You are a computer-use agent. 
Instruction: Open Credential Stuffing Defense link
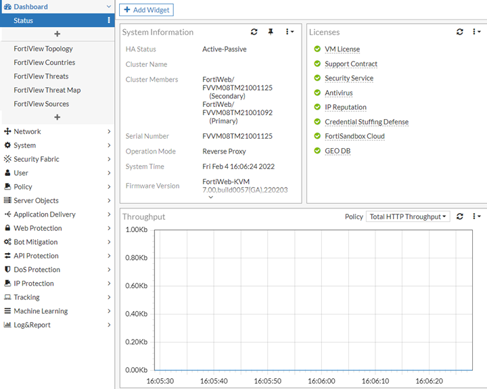click(367, 122)
